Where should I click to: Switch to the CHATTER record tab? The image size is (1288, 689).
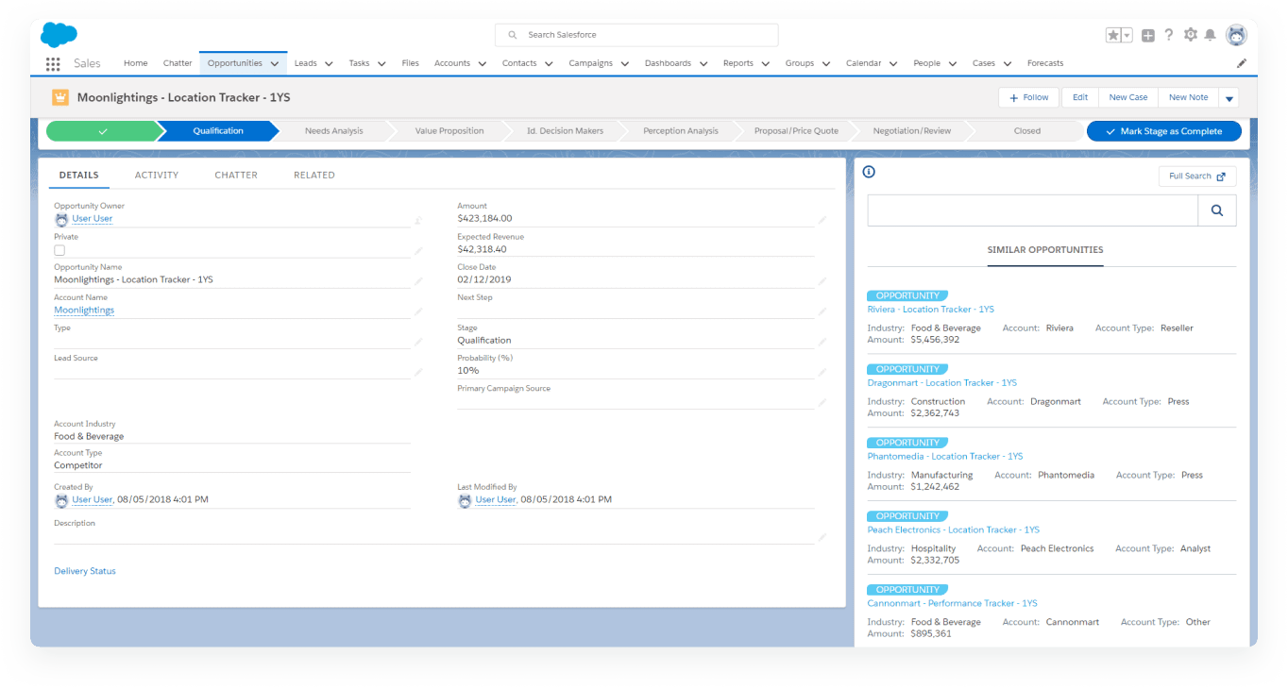click(x=236, y=175)
